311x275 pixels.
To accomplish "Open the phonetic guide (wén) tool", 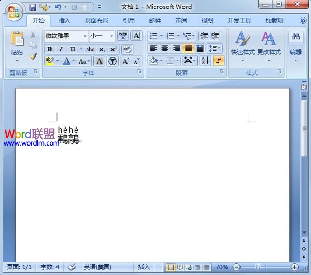I will 123,36.
